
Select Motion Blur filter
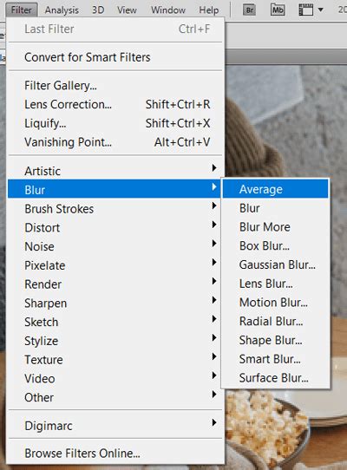(275, 303)
